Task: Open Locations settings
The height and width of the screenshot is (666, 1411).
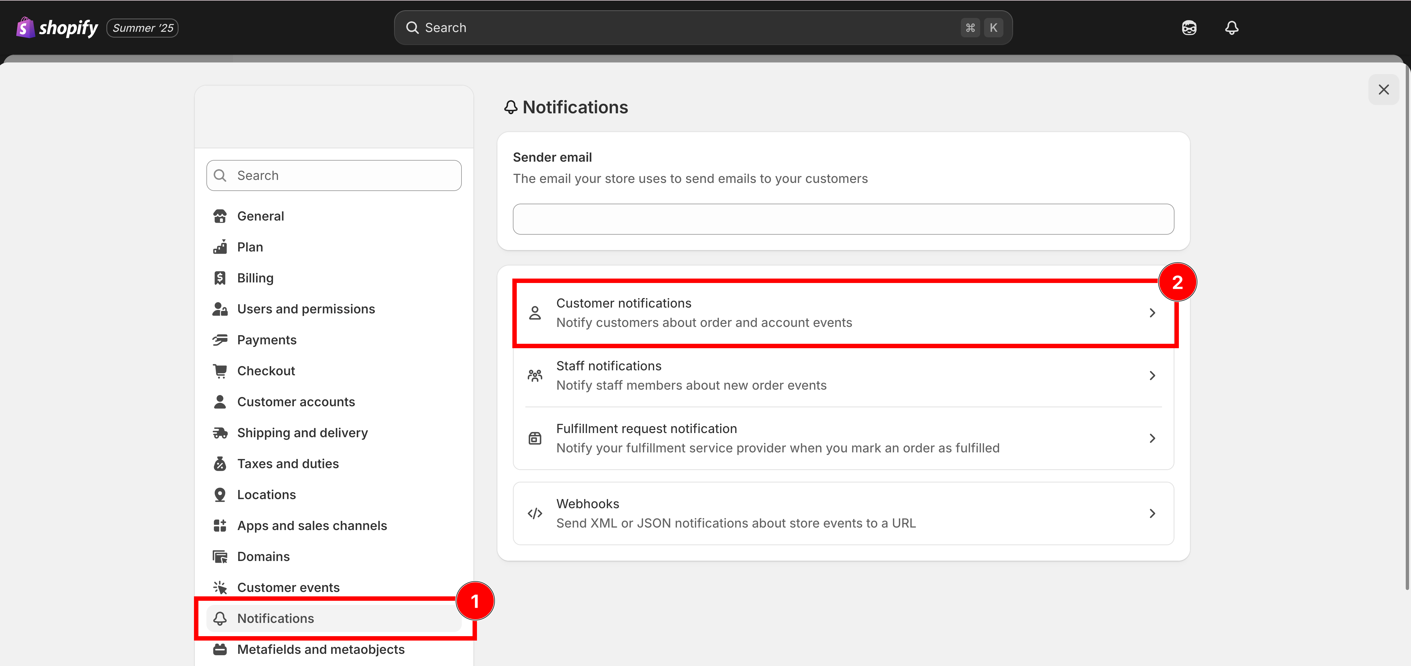Action: point(334,495)
